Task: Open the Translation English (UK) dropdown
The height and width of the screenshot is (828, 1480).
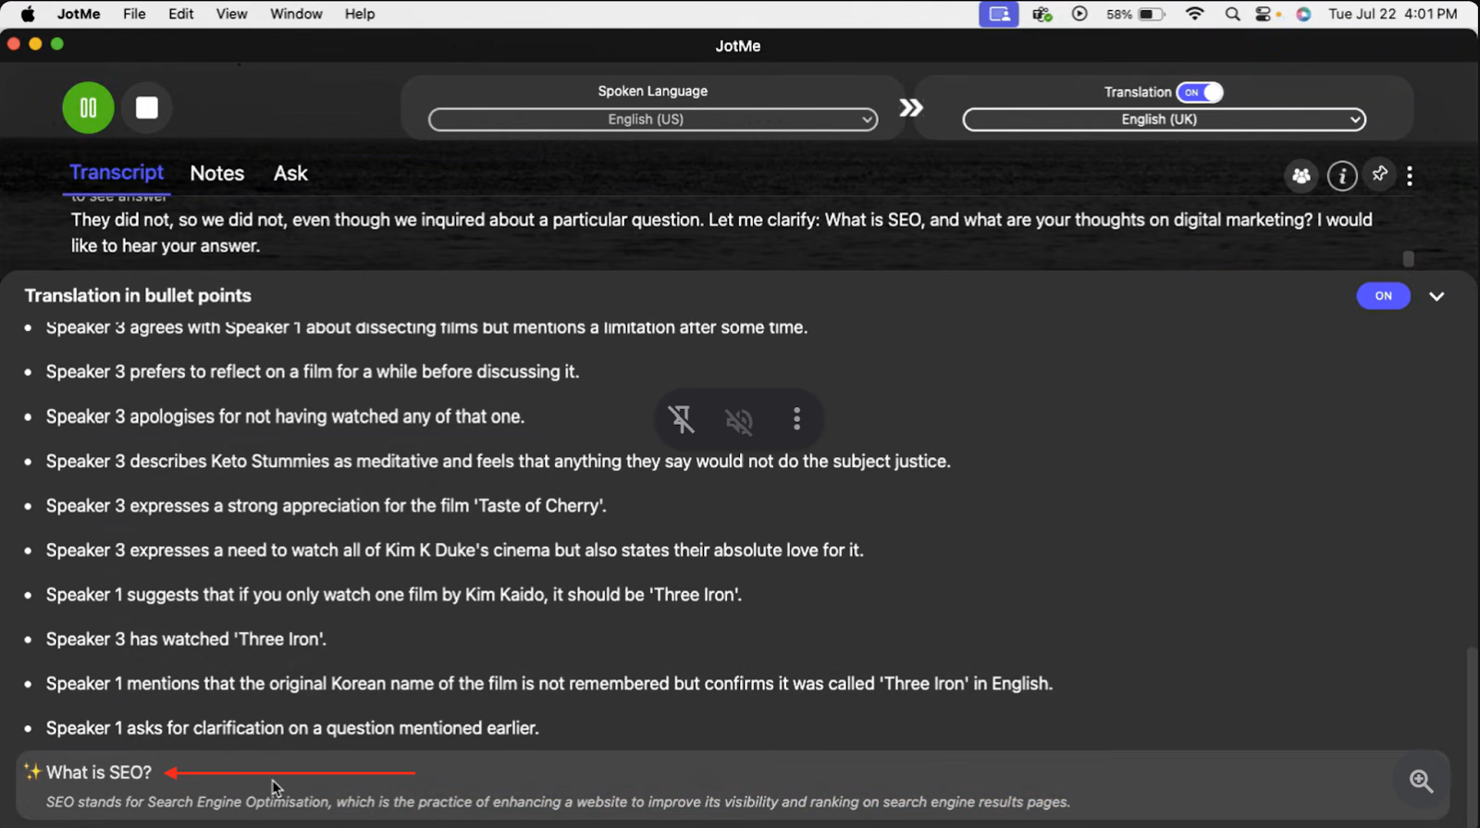Action: (x=1165, y=119)
